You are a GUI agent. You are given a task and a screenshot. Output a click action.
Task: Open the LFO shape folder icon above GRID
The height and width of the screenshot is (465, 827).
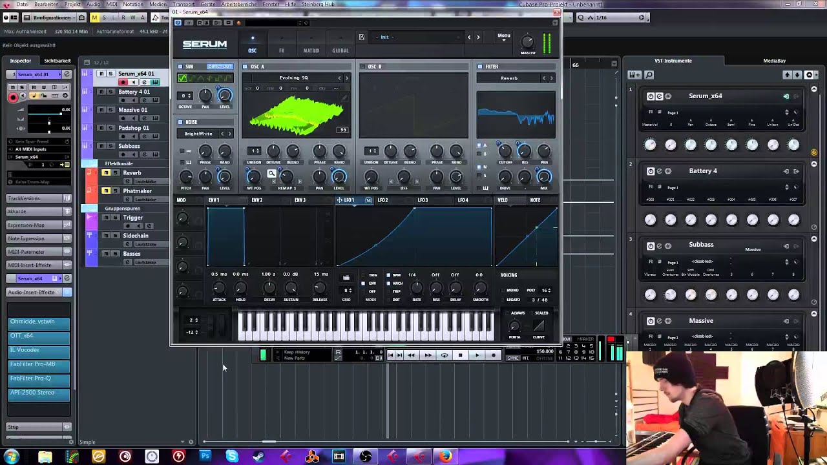click(346, 278)
